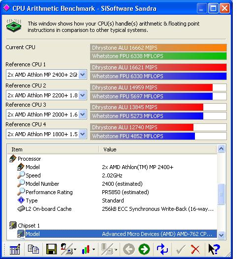Click the pink diamond title bar icon
This screenshot has height=259, width=252.
coord(6,8)
